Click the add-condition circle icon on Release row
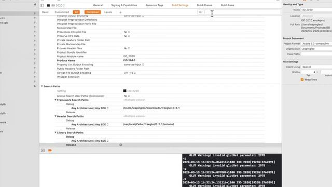Viewport: 332px width, 187px height. (121, 145)
